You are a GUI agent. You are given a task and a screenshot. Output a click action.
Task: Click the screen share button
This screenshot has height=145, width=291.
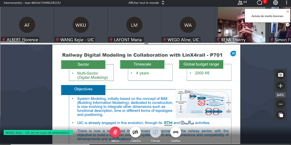click(155, 132)
